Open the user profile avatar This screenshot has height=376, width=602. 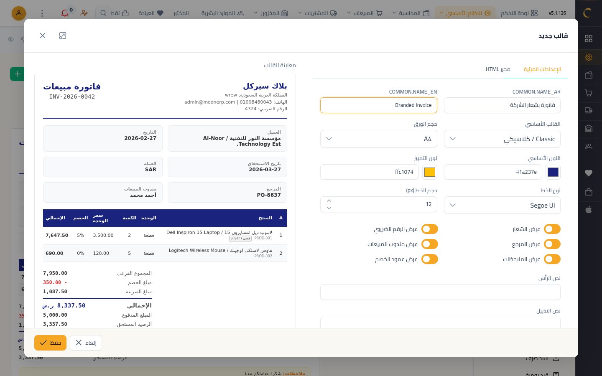tap(18, 13)
